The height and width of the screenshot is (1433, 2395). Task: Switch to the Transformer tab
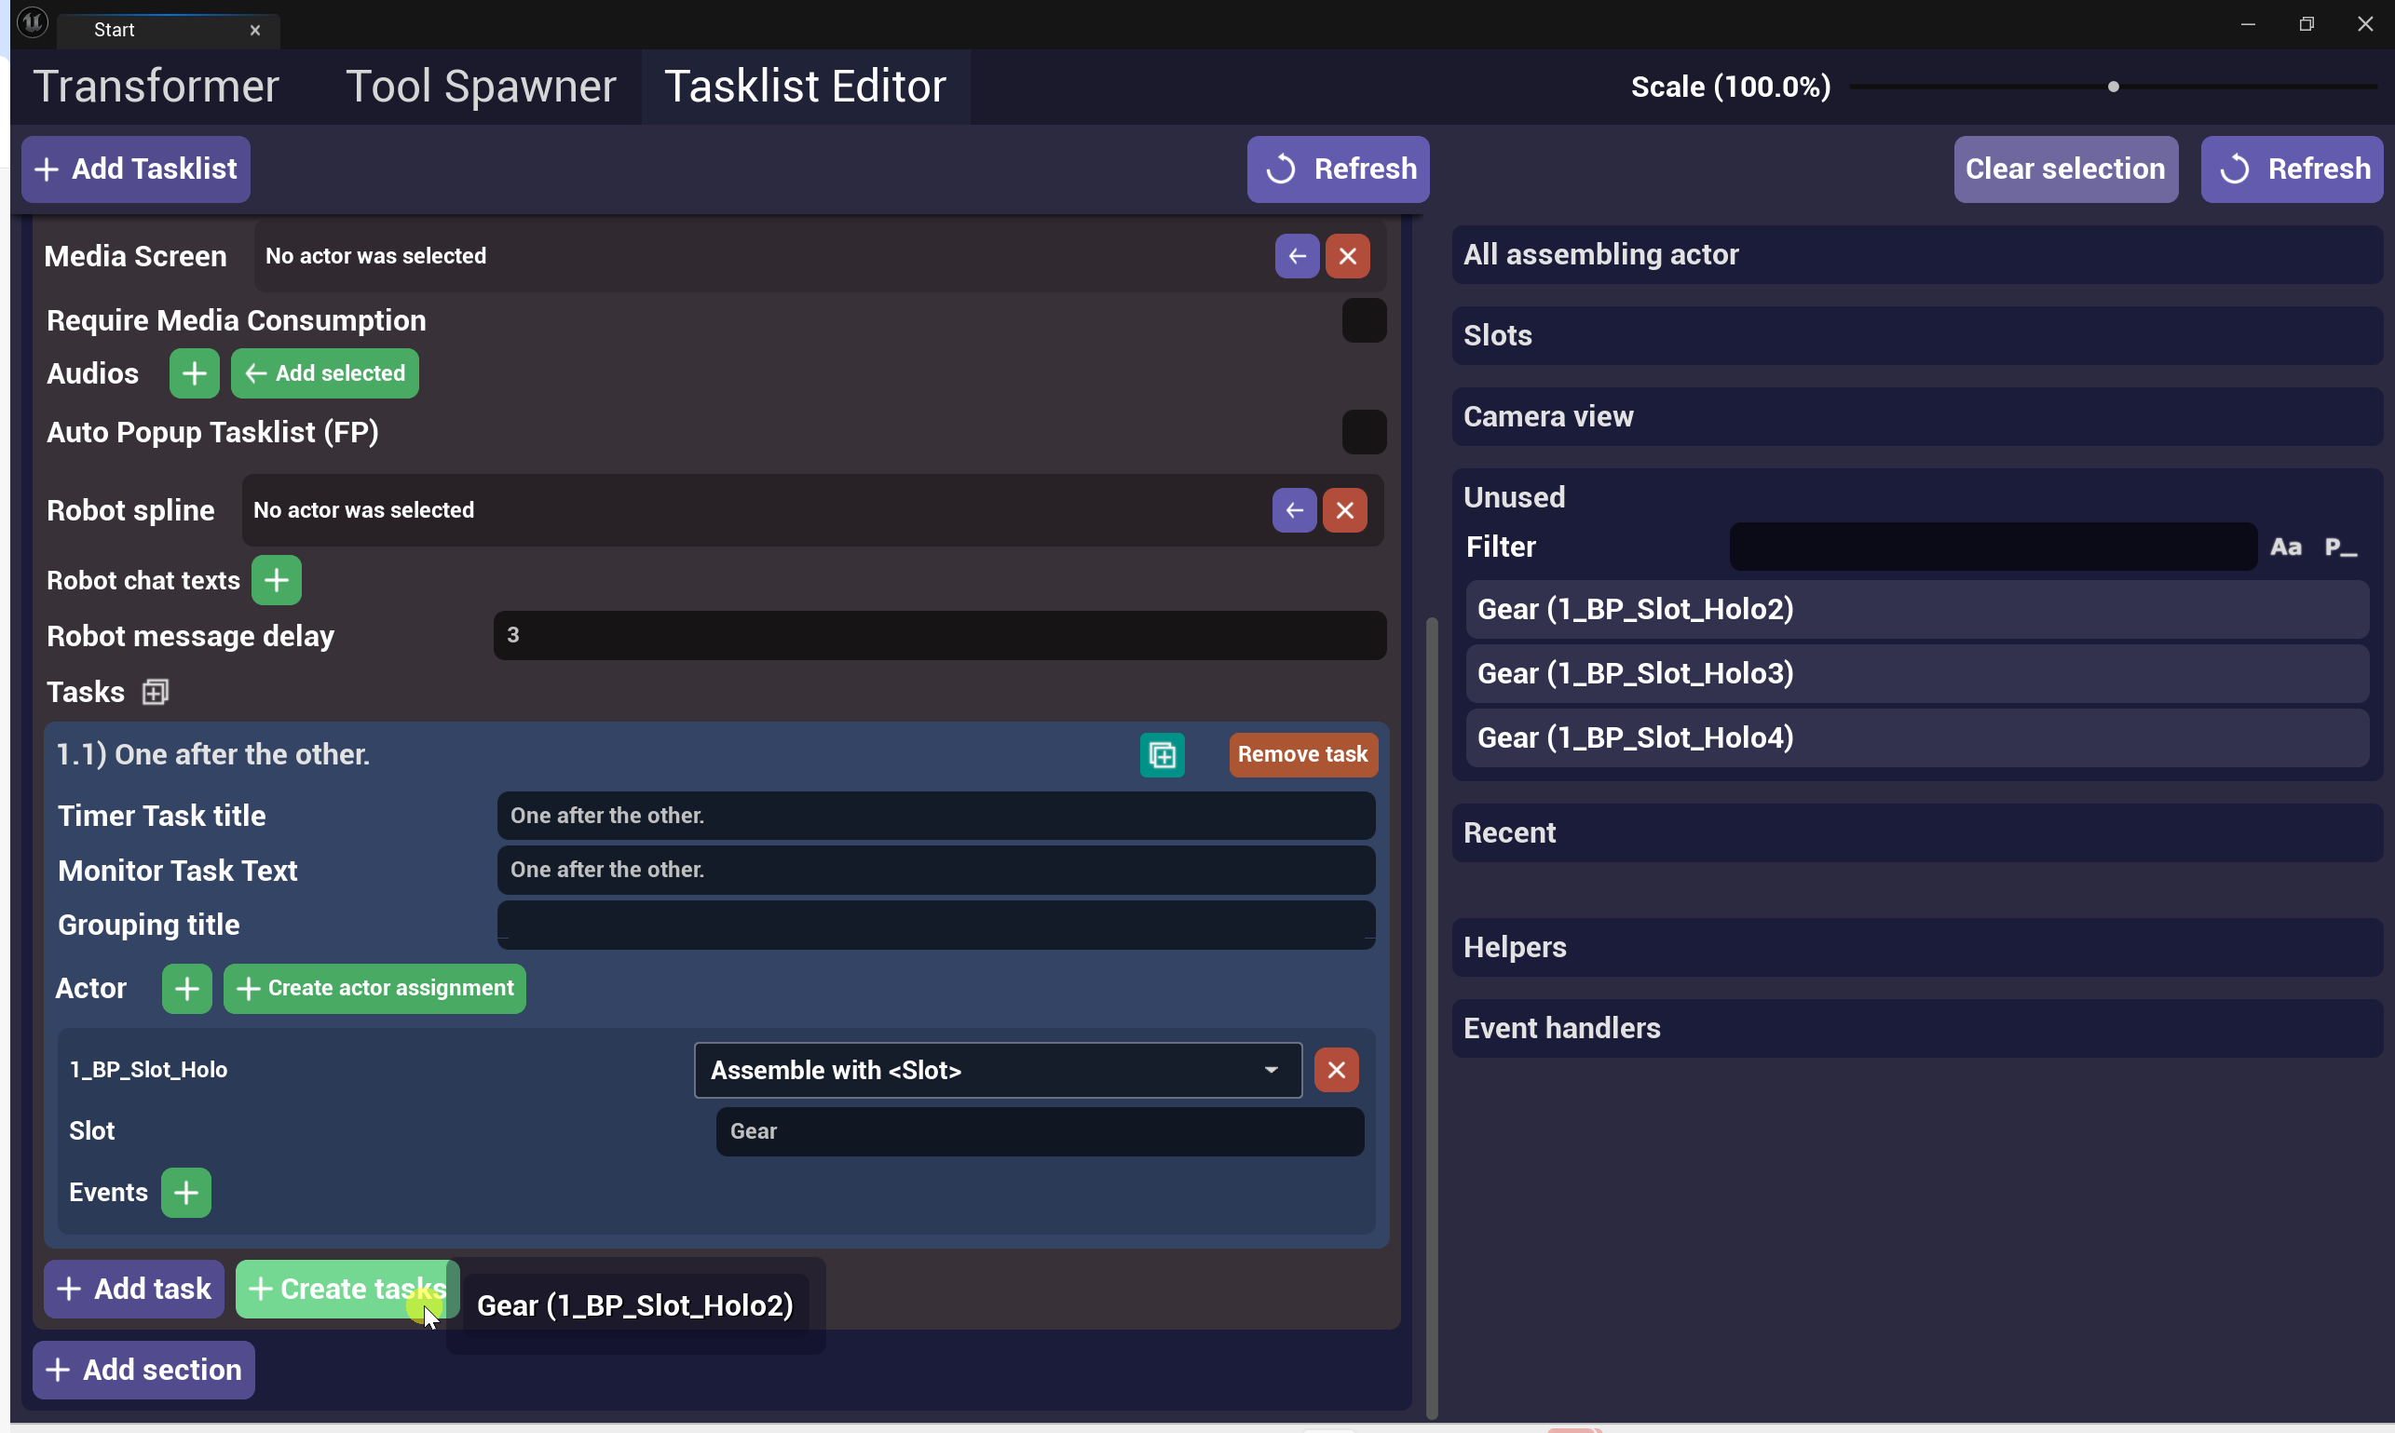tap(156, 87)
